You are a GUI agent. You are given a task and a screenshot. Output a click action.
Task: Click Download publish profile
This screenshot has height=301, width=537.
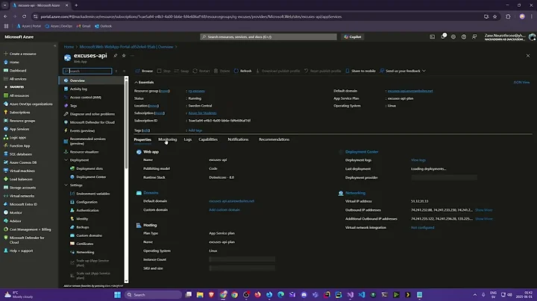click(277, 71)
